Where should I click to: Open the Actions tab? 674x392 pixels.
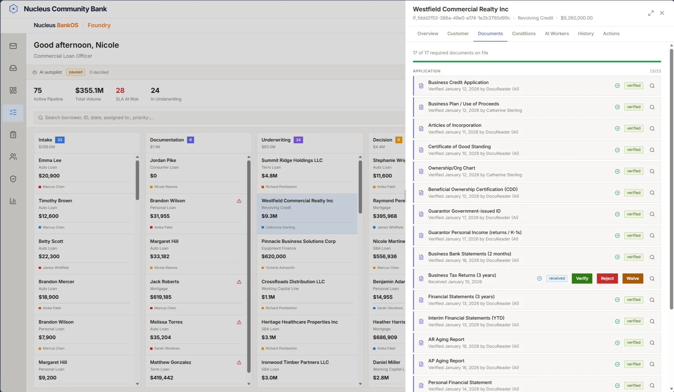click(611, 34)
